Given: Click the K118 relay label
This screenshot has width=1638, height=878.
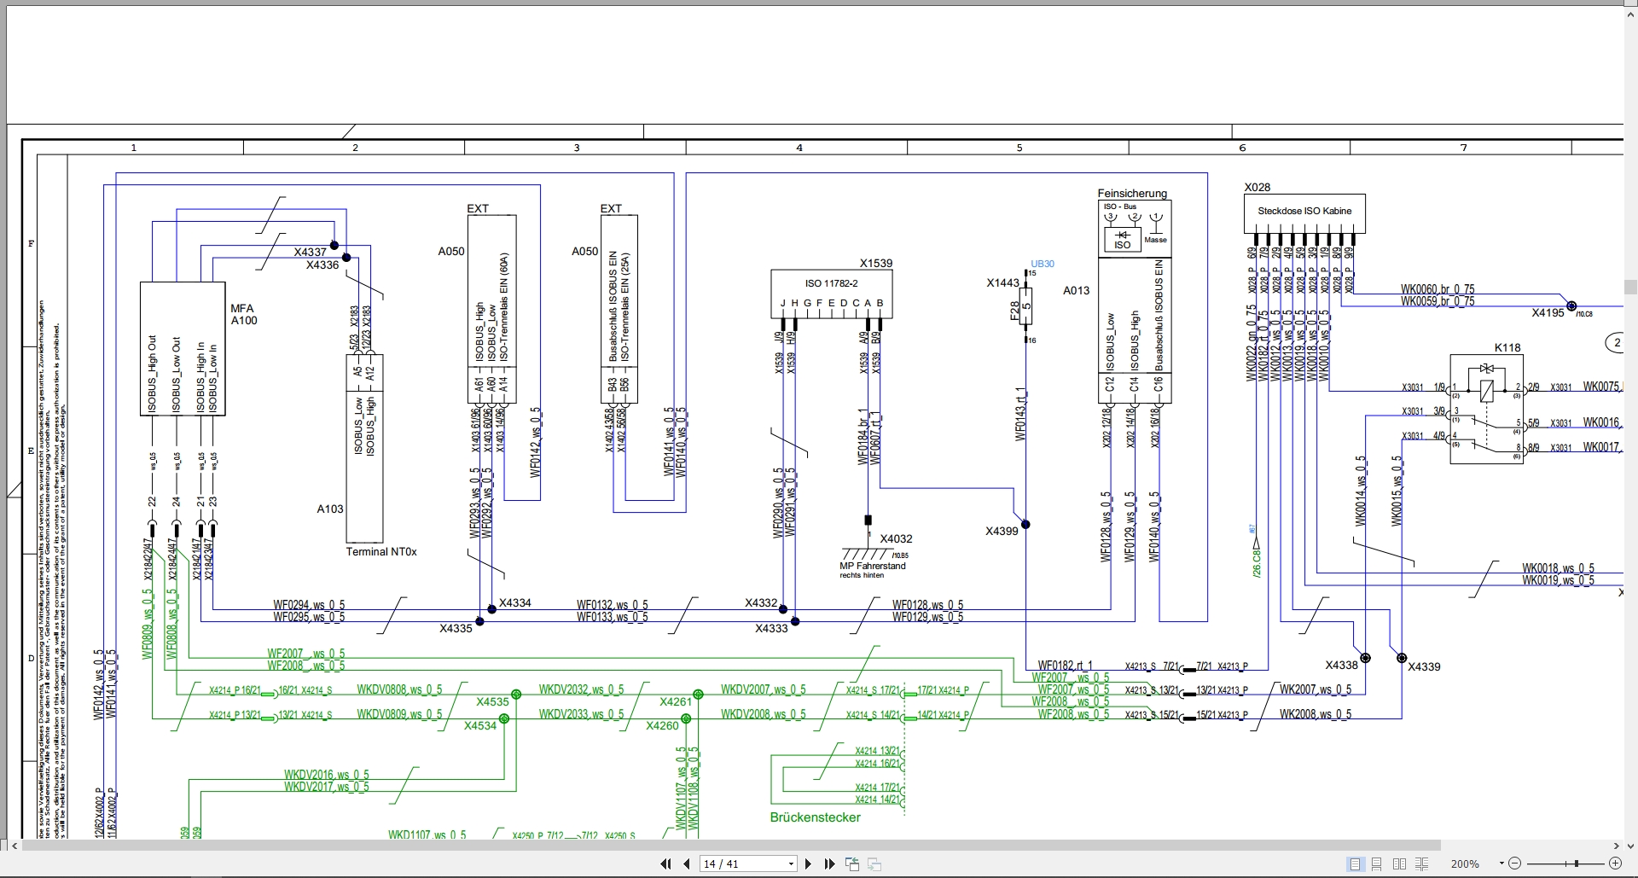Looking at the screenshot, I should click(1507, 347).
